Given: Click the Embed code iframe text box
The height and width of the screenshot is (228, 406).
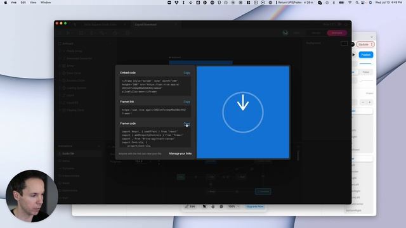Looking at the screenshot, I should [155, 86].
